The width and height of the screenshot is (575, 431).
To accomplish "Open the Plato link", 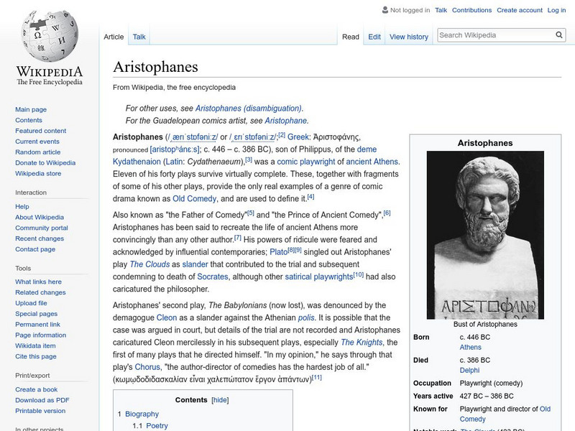I will click(278, 252).
